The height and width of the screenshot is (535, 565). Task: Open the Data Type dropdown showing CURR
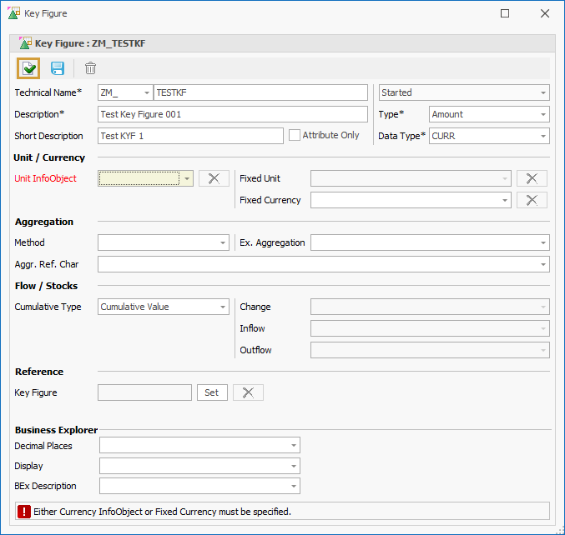[x=488, y=136]
